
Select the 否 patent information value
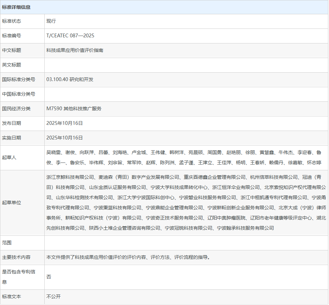click(49, 277)
